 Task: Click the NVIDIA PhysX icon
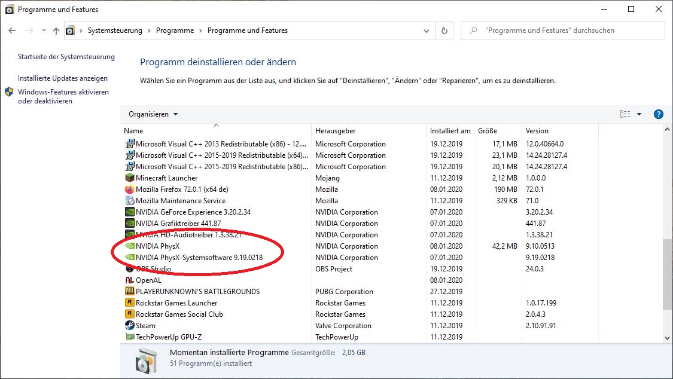click(130, 246)
